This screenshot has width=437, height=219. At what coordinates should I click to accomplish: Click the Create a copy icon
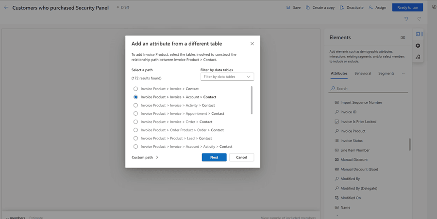308,8
